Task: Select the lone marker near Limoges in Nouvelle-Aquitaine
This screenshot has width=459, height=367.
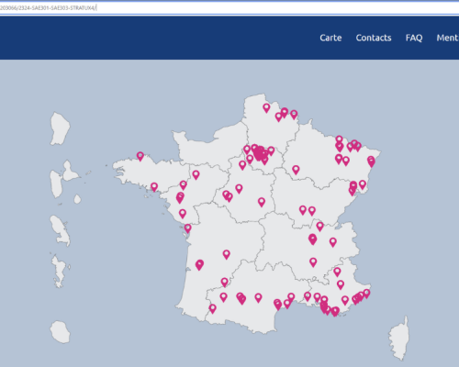Action: click(x=226, y=254)
